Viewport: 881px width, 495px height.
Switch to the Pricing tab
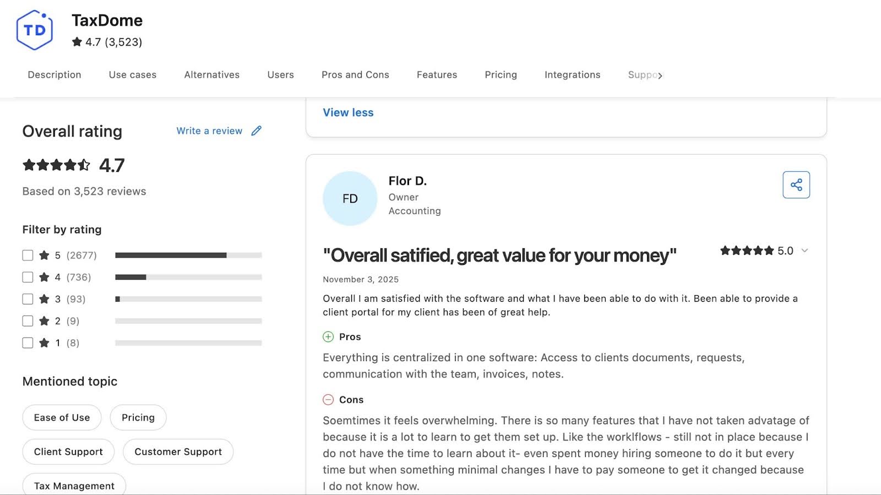pos(501,75)
